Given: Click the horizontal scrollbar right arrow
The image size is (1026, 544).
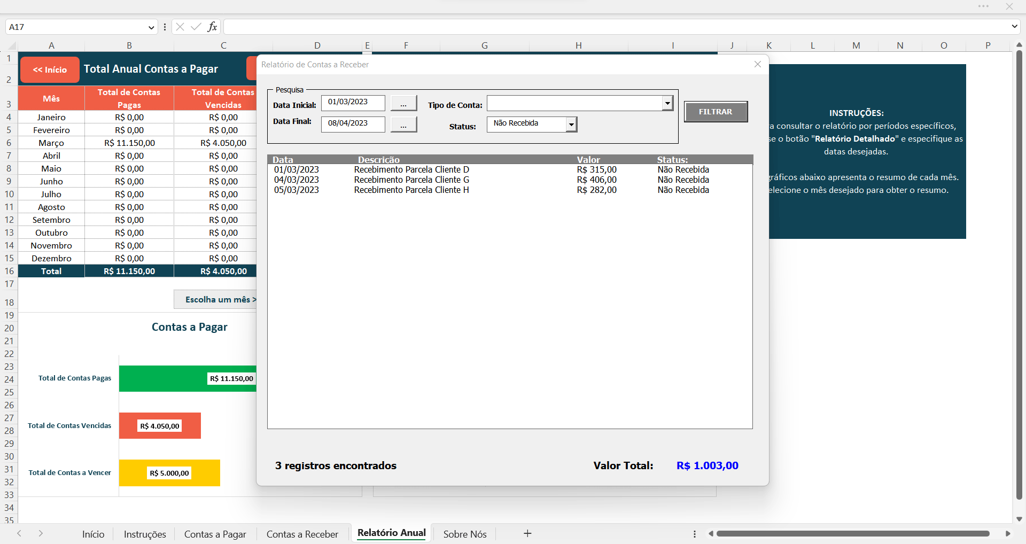Looking at the screenshot, I should (1008, 533).
